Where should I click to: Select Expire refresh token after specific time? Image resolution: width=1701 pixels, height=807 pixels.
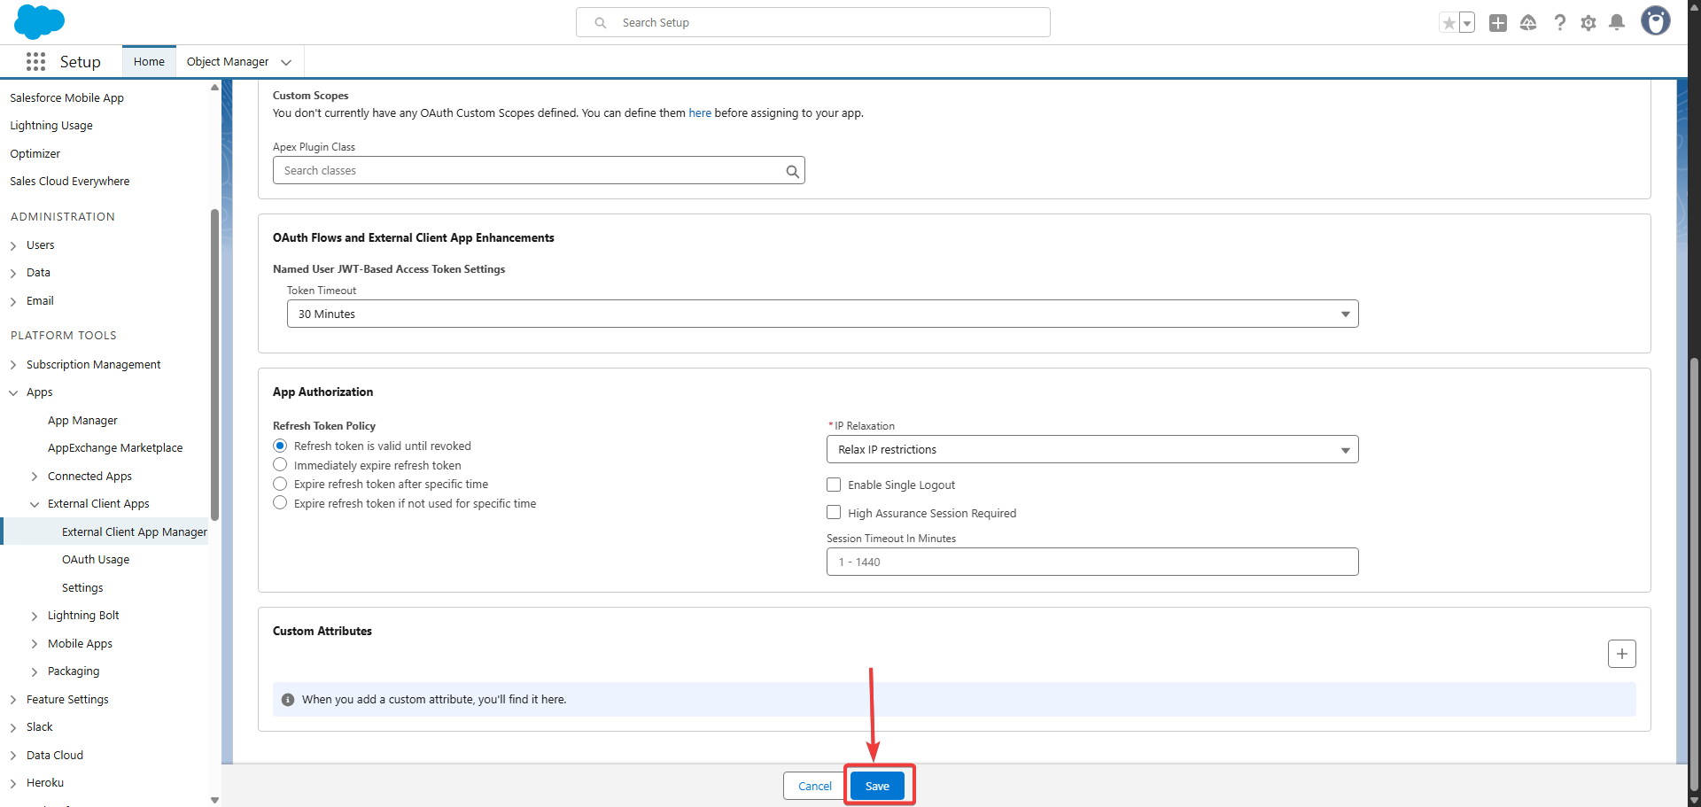pos(280,484)
